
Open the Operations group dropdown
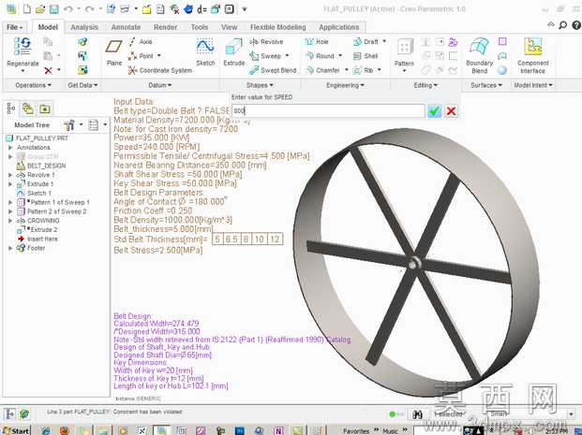point(33,85)
